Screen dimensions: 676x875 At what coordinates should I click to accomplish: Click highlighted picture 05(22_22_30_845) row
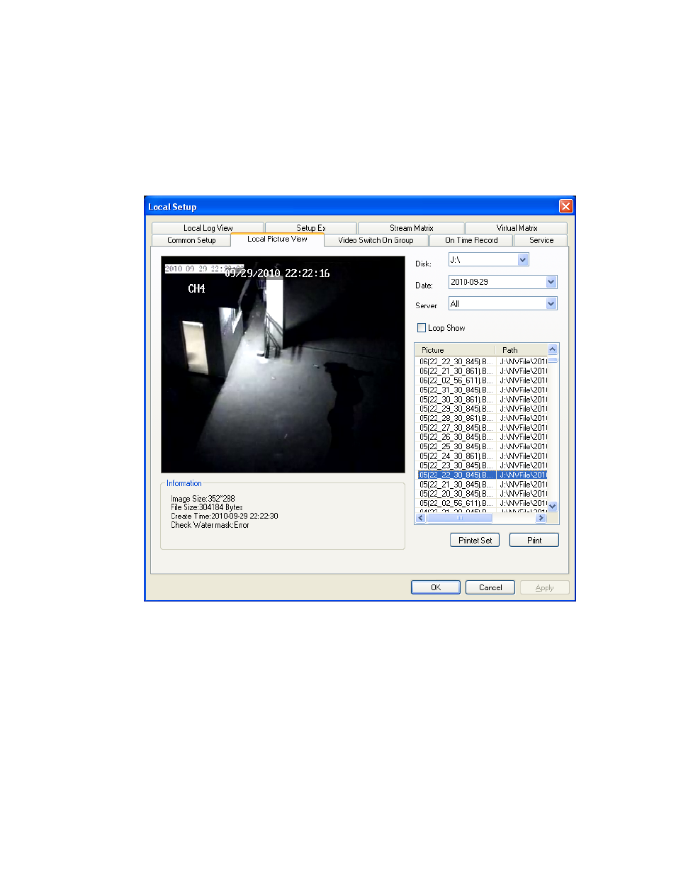click(482, 475)
